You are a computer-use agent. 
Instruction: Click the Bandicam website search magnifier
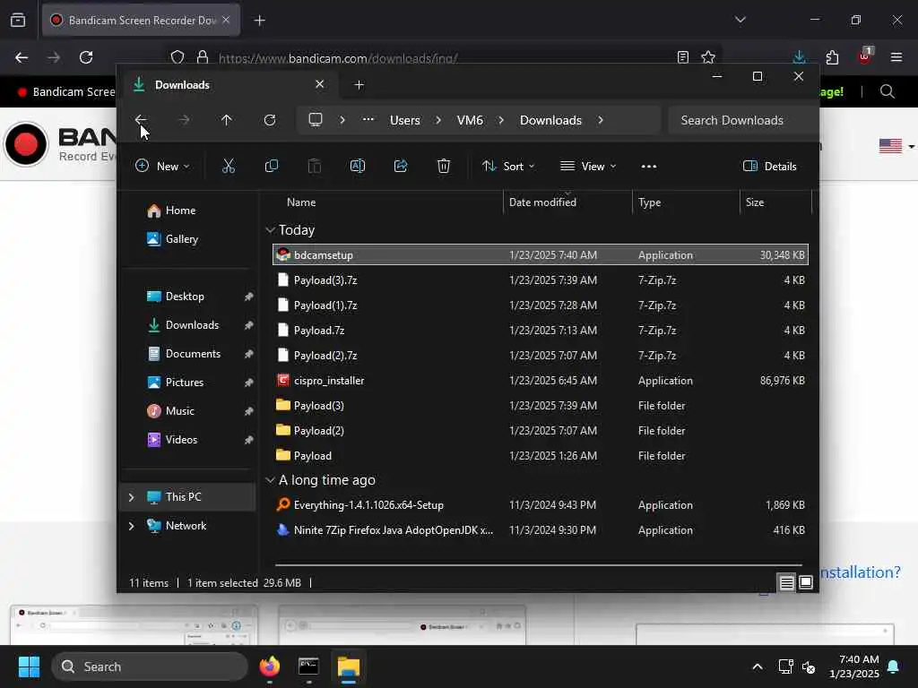[888, 92]
